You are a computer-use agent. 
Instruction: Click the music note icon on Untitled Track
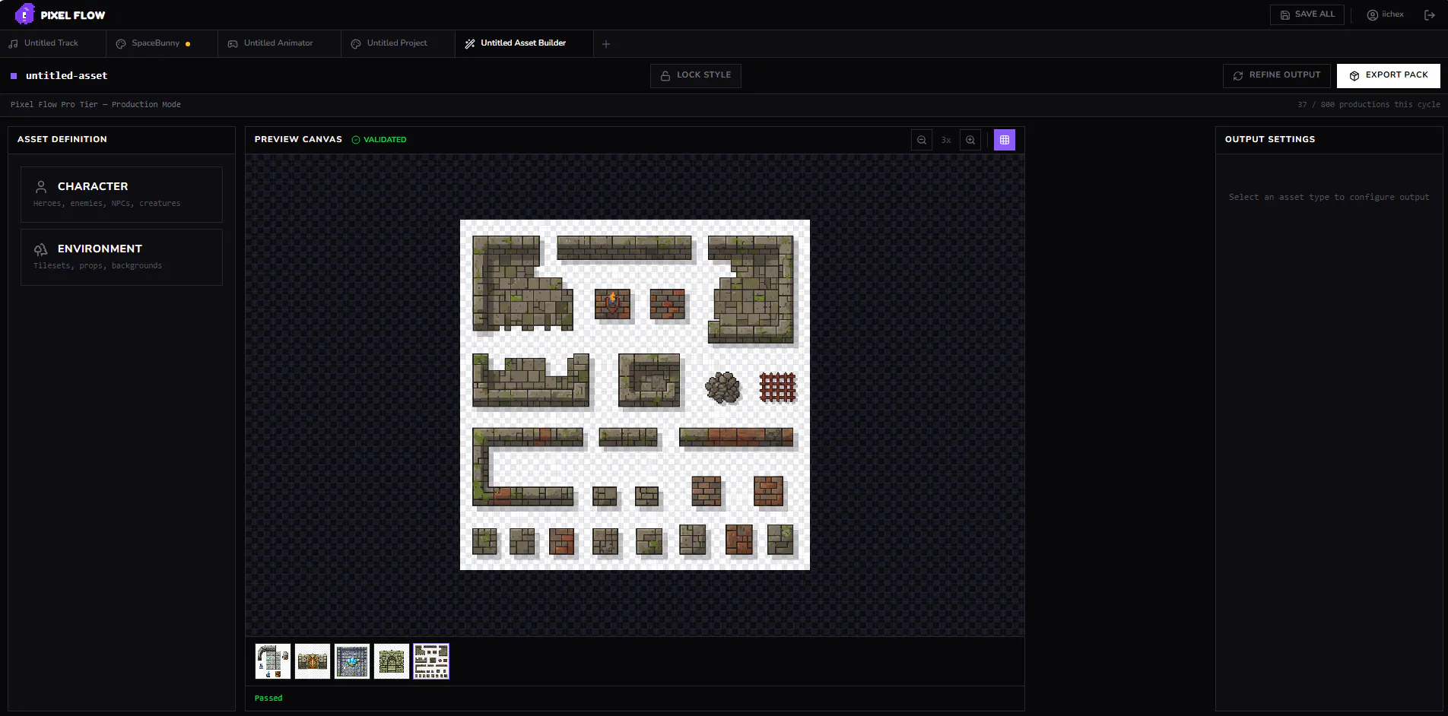[13, 44]
